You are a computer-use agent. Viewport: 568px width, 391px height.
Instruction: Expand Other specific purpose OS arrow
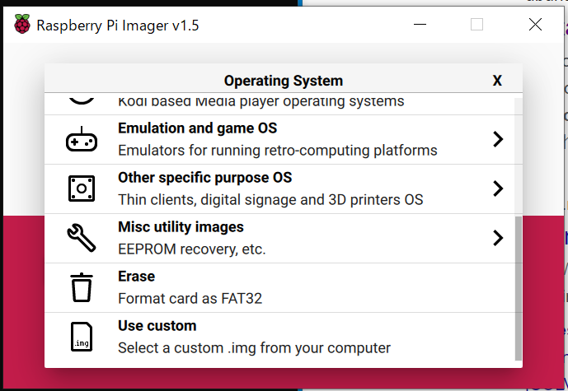[x=498, y=189]
